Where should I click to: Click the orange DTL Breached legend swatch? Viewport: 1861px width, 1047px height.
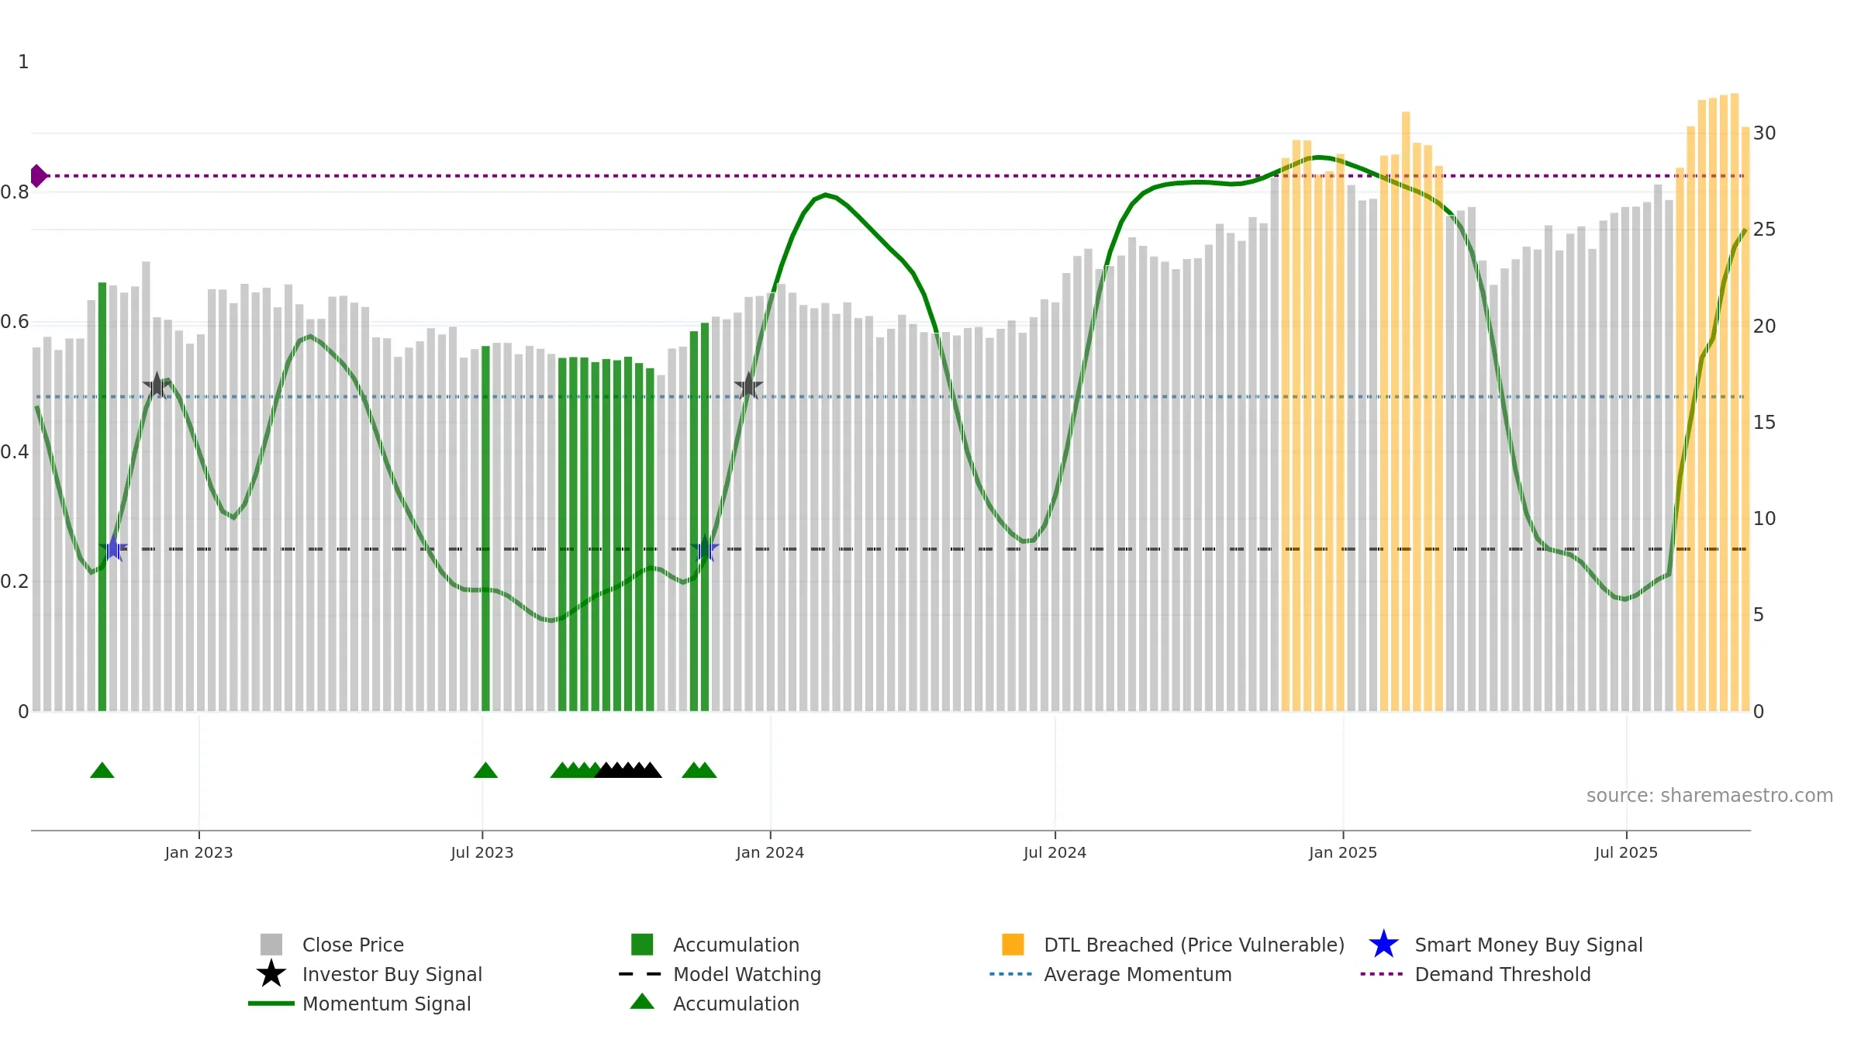coord(1013,945)
